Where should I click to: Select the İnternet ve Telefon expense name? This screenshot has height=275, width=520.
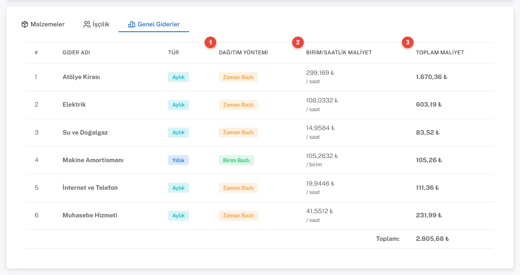tap(90, 188)
